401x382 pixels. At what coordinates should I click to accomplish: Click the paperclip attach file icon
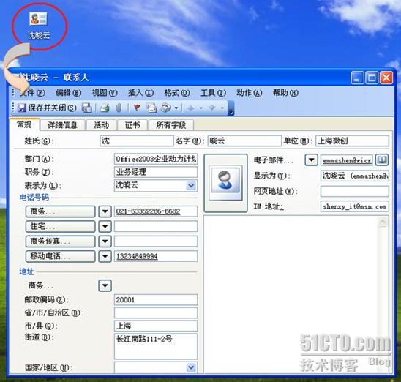coord(119,108)
